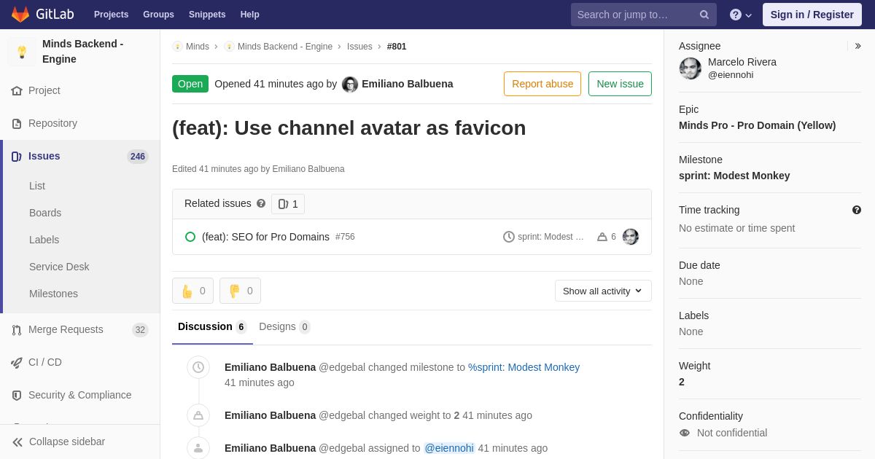Image resolution: width=875 pixels, height=459 pixels.
Task: Click the Issues breadcrumb link
Action: tap(359, 47)
